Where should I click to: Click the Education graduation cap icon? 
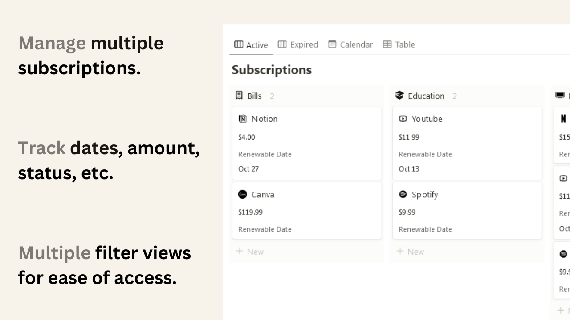pyautogui.click(x=399, y=95)
